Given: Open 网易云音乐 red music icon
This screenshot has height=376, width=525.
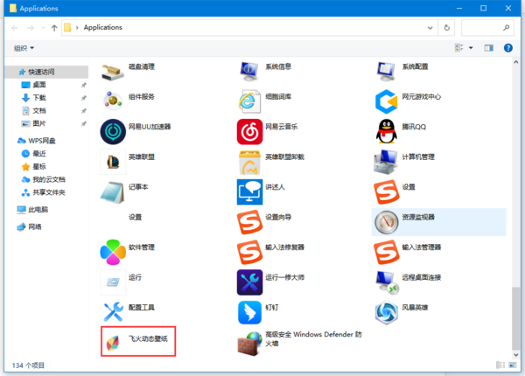Looking at the screenshot, I should [249, 131].
